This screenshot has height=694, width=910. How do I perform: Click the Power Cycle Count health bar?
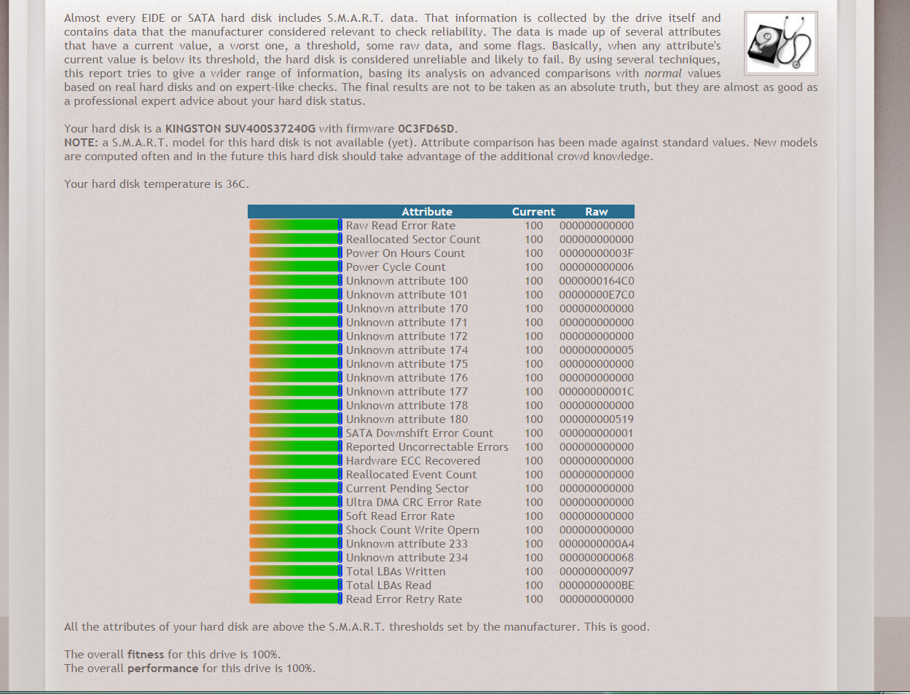coord(296,267)
